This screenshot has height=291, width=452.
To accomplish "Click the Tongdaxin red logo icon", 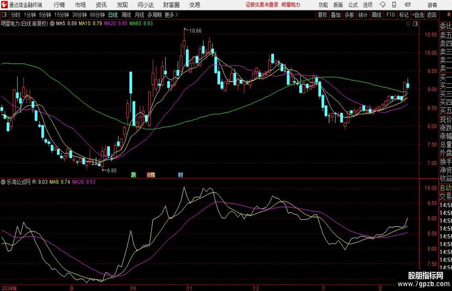I will point(4,5).
